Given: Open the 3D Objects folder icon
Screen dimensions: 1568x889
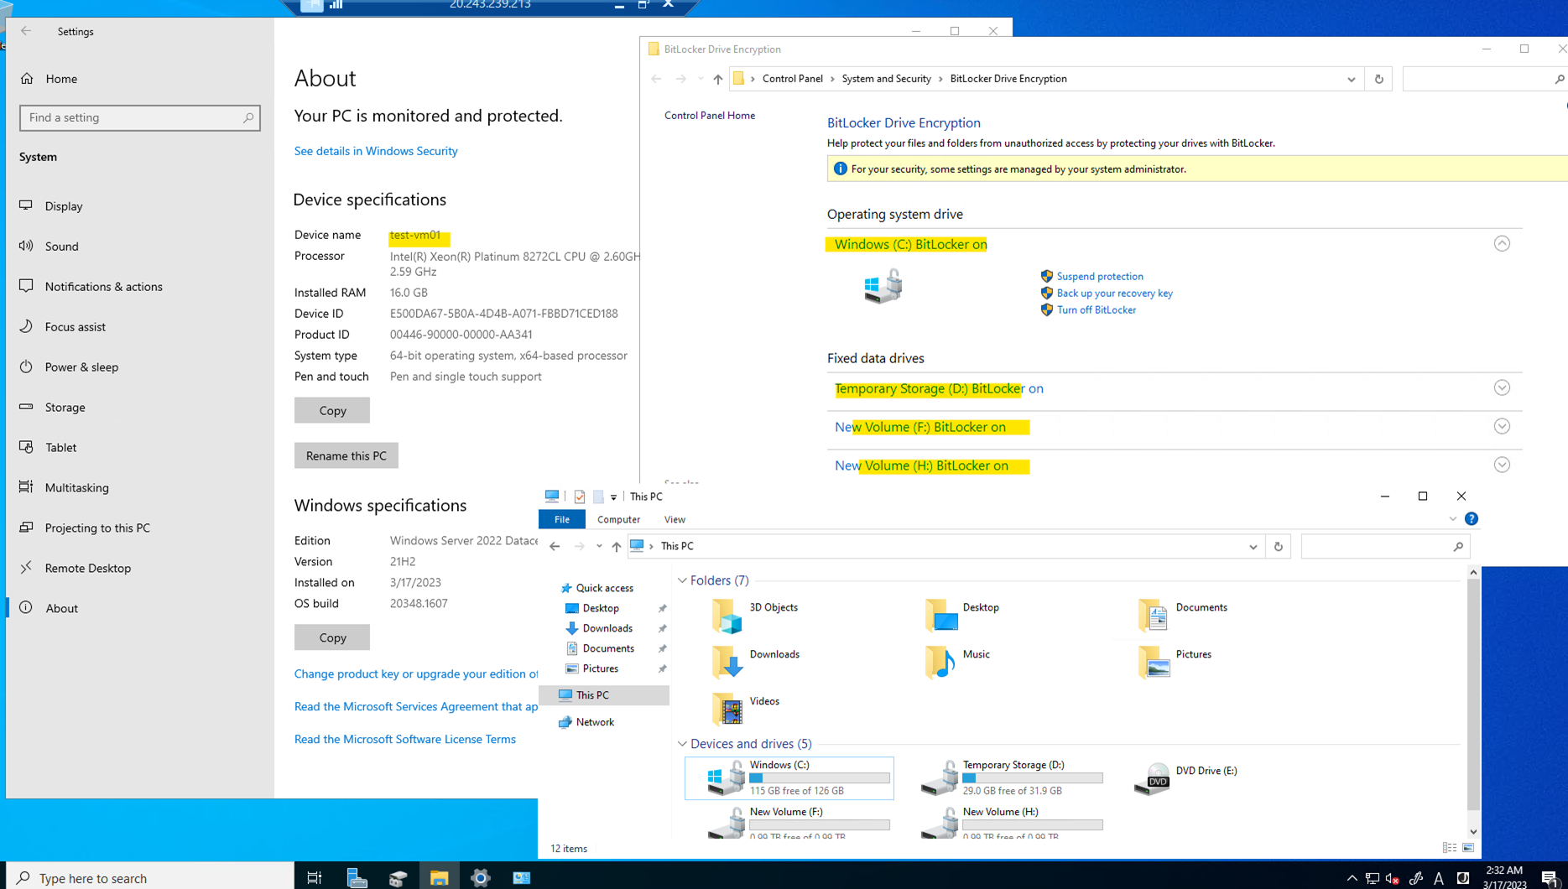Looking at the screenshot, I should (x=727, y=616).
